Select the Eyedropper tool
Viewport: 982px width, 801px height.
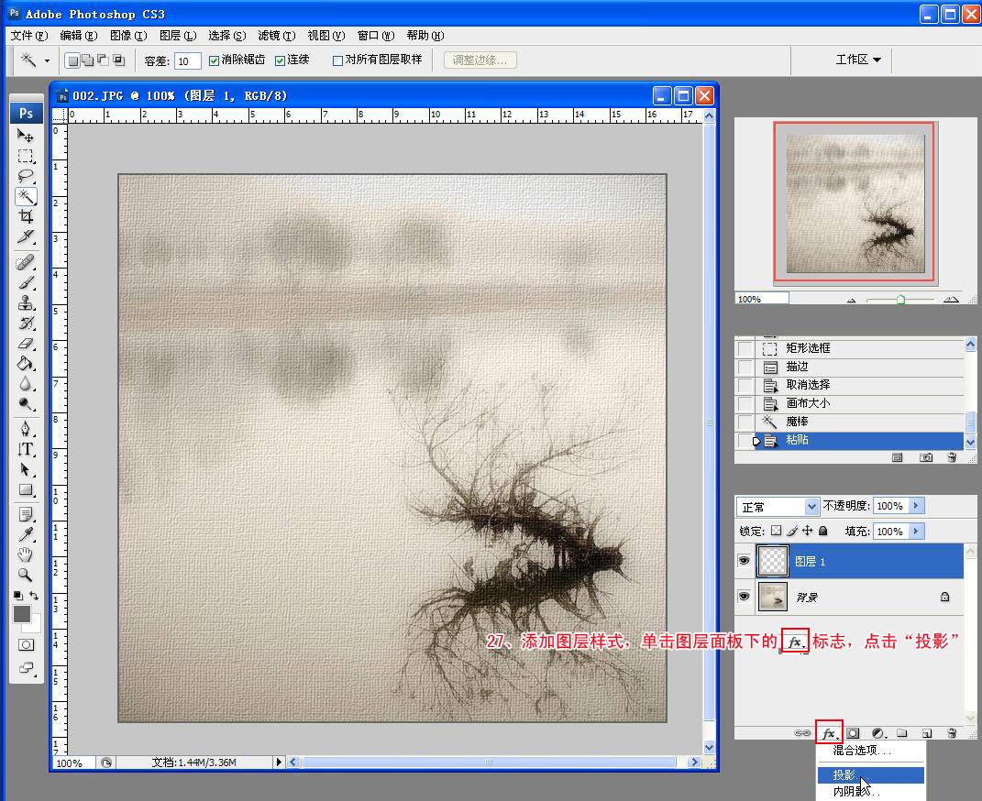click(26, 535)
